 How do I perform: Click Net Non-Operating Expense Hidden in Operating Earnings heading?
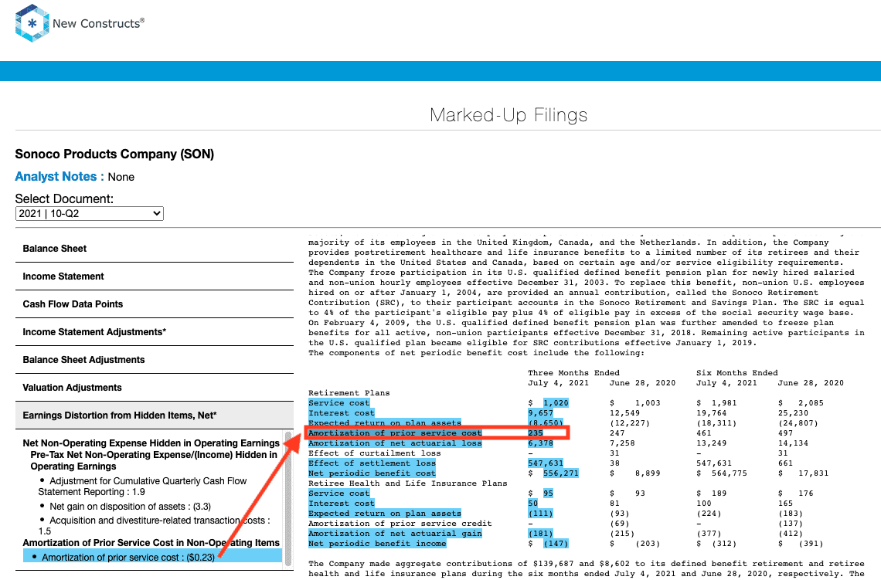(151, 443)
